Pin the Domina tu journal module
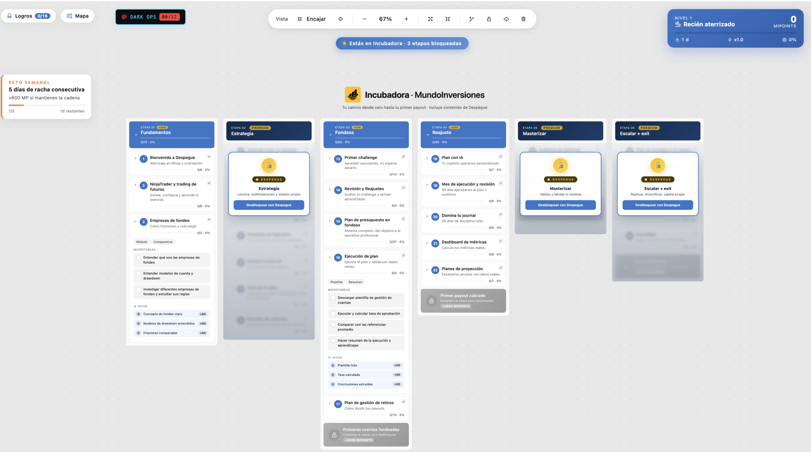Screen dimensions: 811x452 (501, 214)
